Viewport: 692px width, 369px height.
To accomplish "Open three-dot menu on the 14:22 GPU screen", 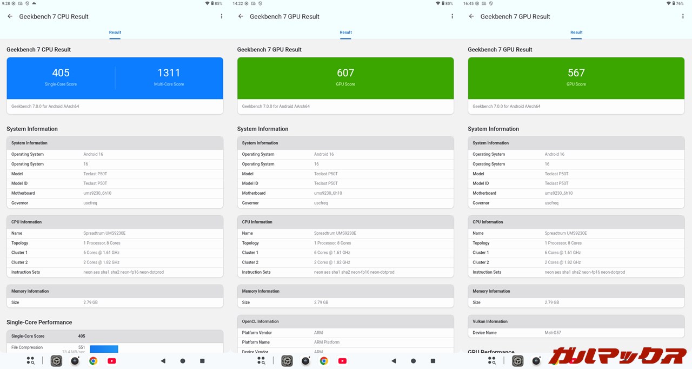I will pos(453,16).
